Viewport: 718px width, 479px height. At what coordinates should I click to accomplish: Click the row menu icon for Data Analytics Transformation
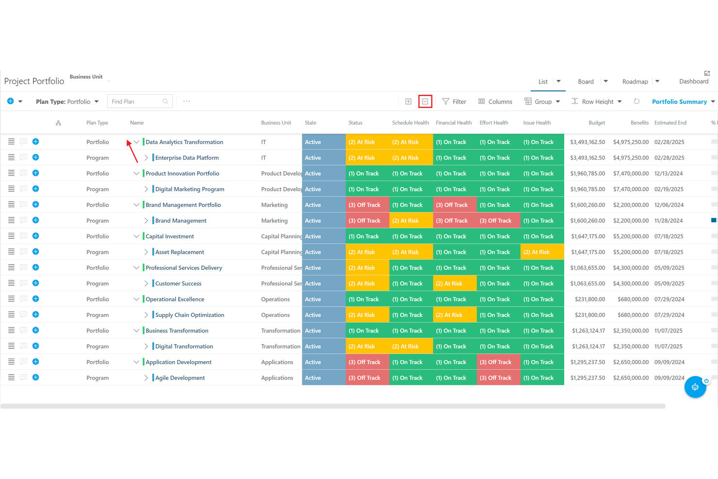[x=11, y=142]
